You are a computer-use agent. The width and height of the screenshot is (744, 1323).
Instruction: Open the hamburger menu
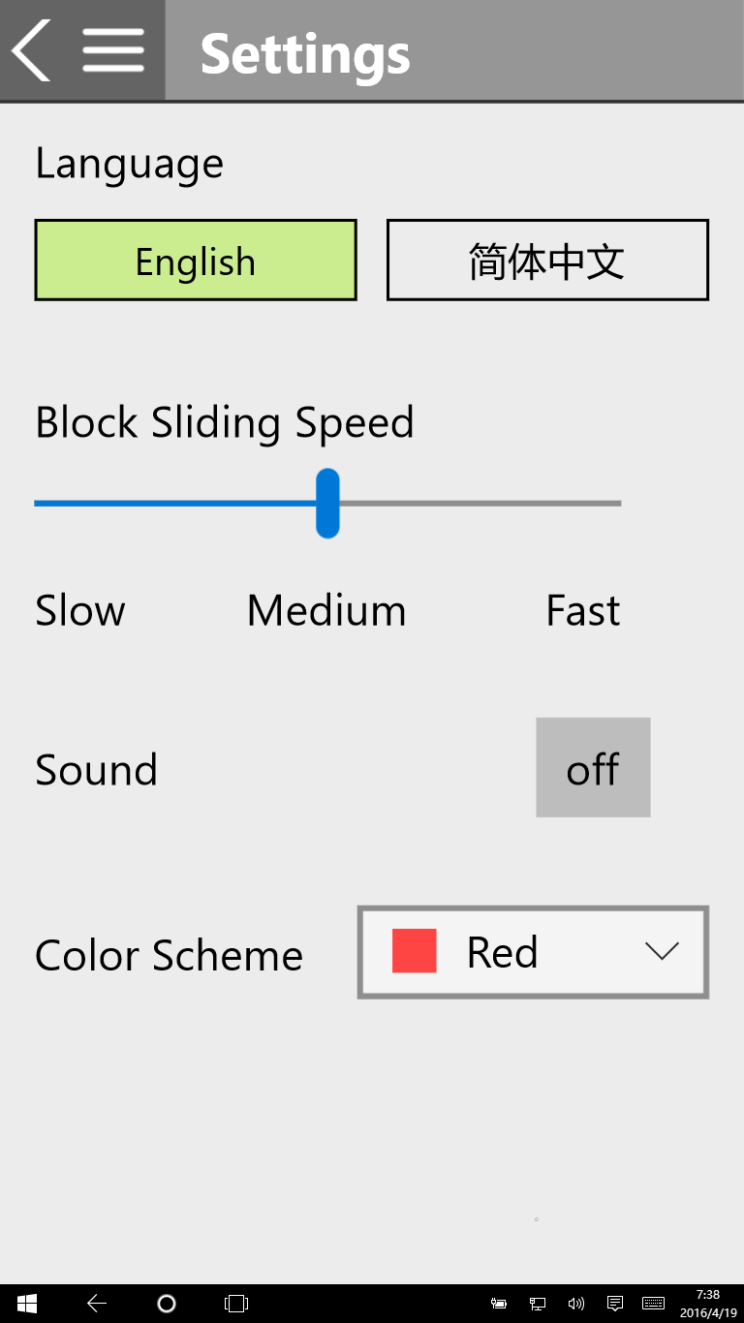113,50
